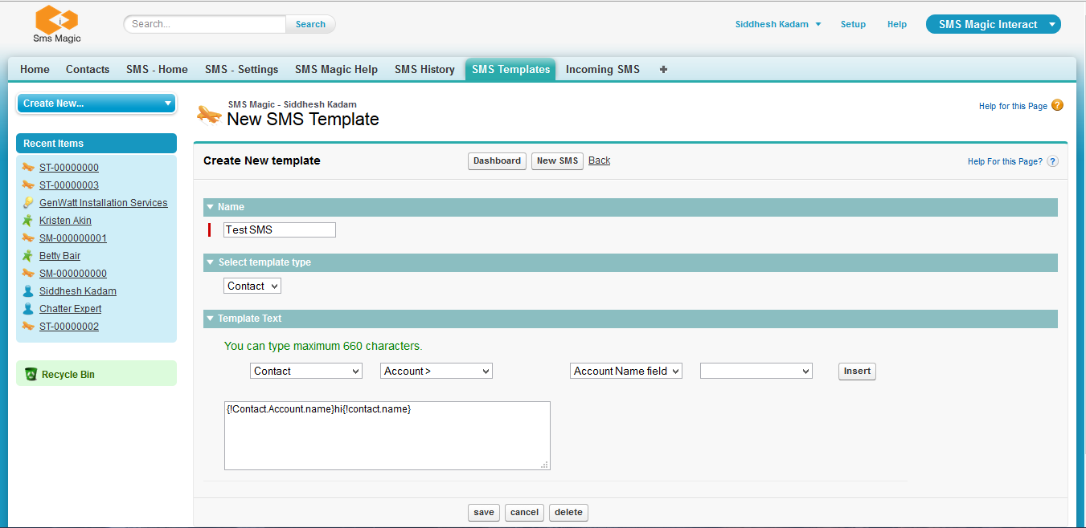Click the Recent Items header
1086x528 pixels.
[96, 144]
